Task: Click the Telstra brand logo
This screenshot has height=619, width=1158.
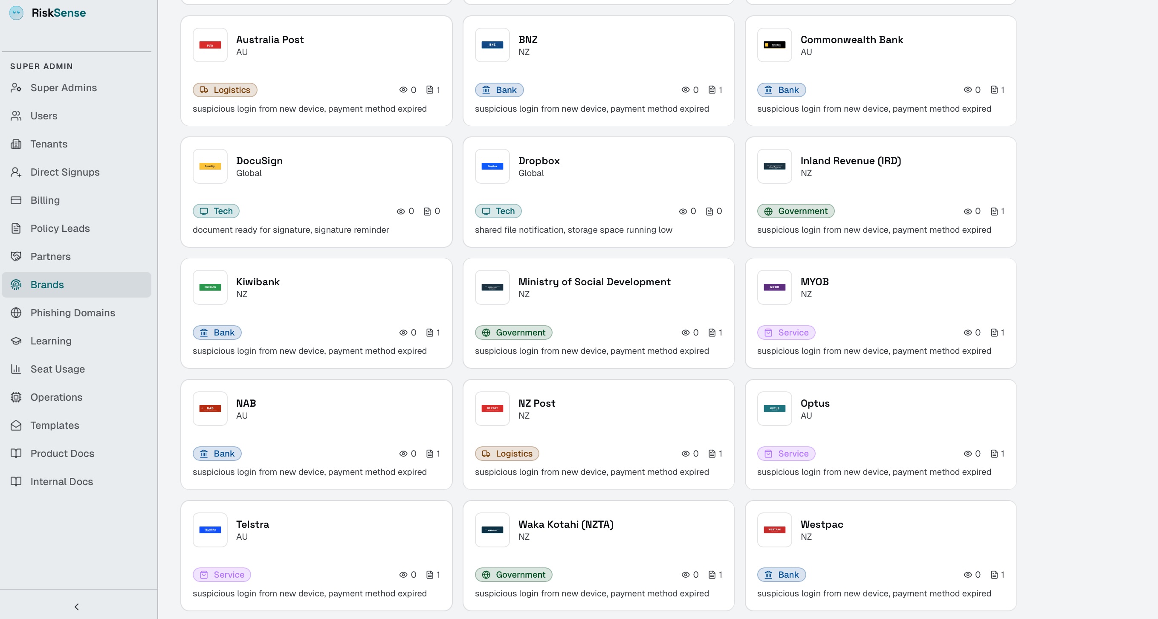Action: (x=210, y=529)
